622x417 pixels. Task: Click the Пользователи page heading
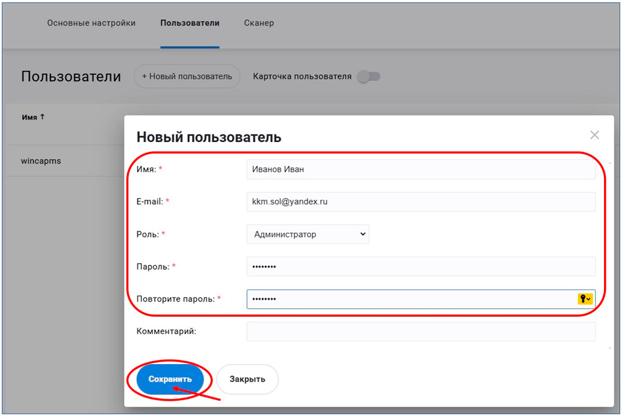point(71,77)
